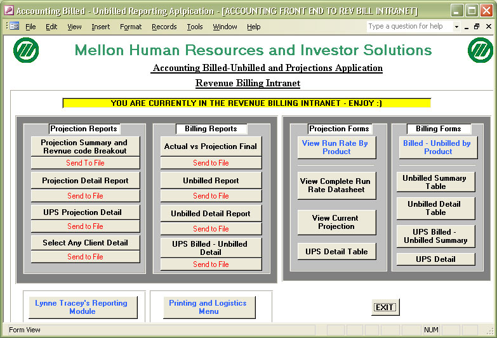Close the inner form window
The width and height of the screenshot is (497, 338).
(489, 27)
